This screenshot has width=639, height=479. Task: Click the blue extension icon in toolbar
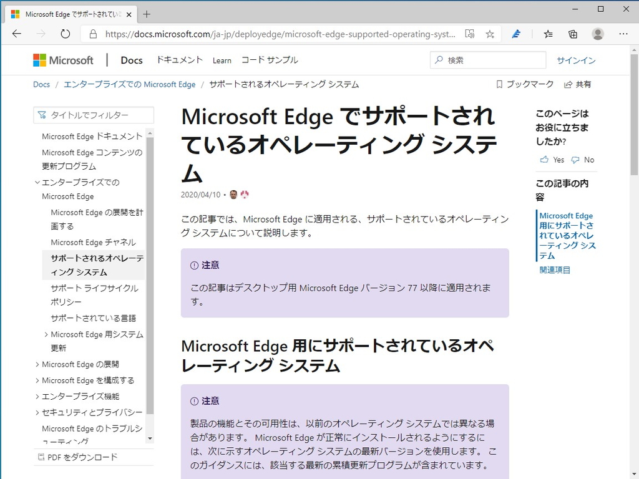[516, 34]
